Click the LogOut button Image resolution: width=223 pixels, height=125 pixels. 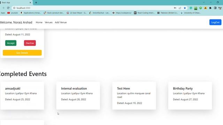pyautogui.click(x=215, y=22)
